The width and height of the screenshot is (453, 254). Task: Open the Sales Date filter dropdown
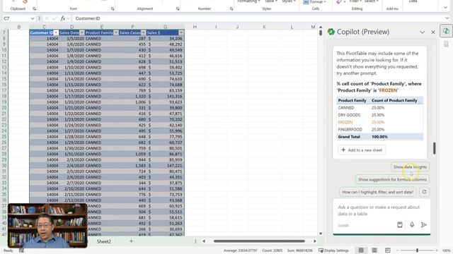click(82, 33)
